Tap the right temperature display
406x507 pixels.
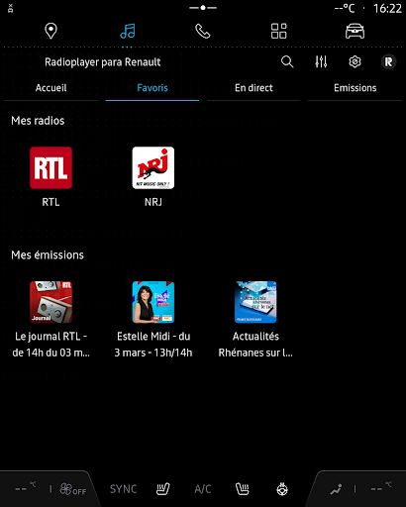coord(381,488)
